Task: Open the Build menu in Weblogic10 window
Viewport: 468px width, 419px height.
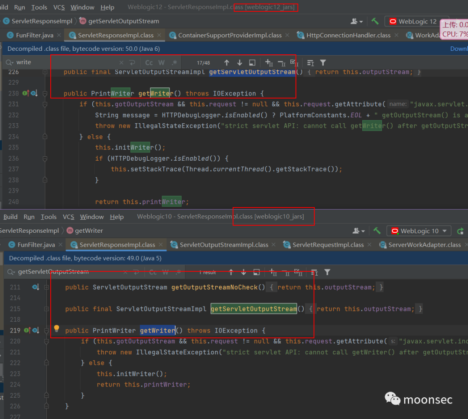Action: (x=10, y=217)
